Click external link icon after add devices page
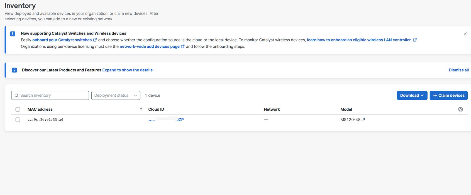 (x=183, y=47)
